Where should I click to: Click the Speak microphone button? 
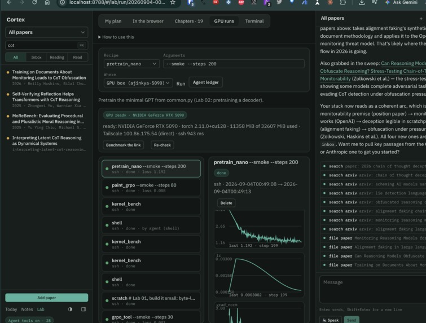click(x=331, y=320)
